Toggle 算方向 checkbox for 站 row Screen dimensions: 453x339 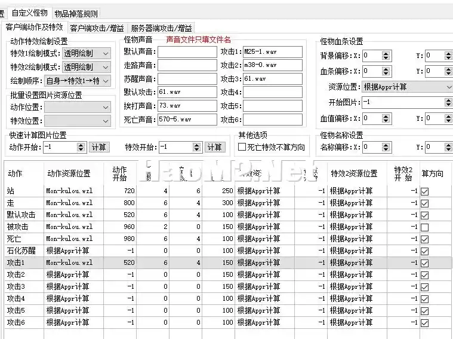click(x=425, y=191)
